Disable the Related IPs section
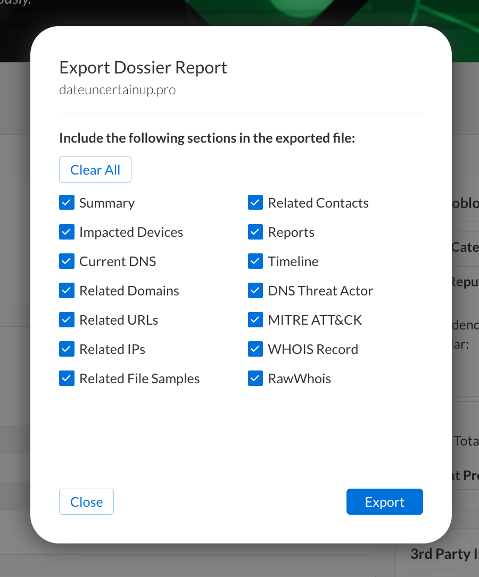Screen dimensions: 479x577 [67, 349]
